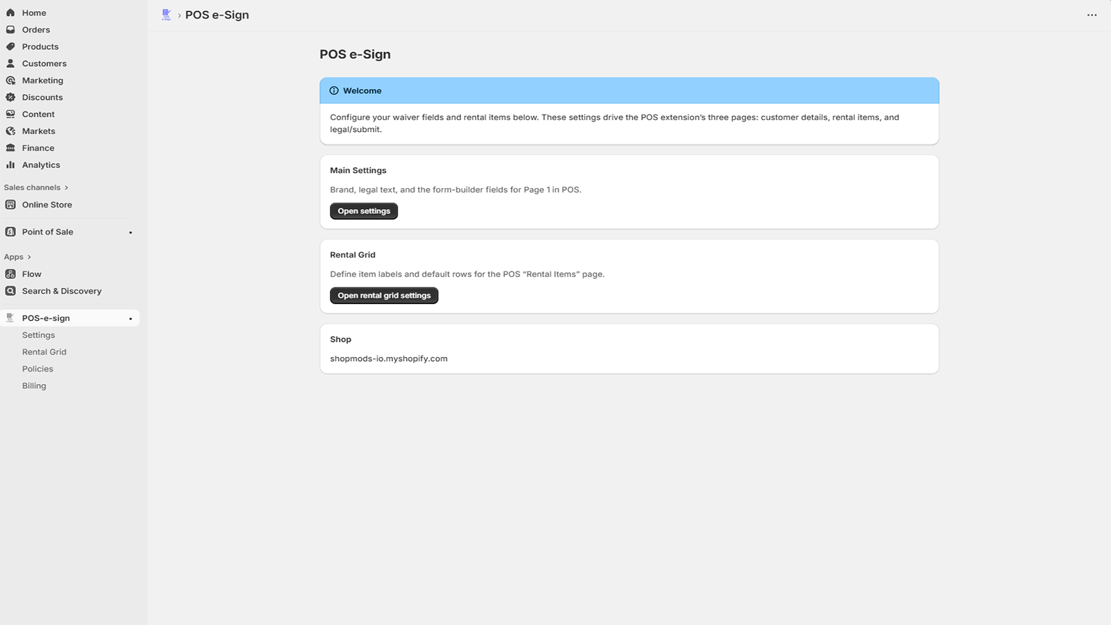Click the Welcome banner info icon
1111x625 pixels.
pyautogui.click(x=334, y=91)
